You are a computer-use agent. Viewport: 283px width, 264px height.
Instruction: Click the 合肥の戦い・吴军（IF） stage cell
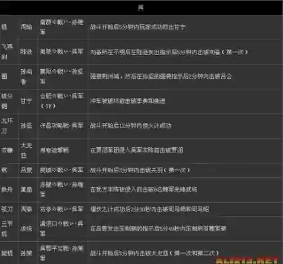tap(62, 101)
